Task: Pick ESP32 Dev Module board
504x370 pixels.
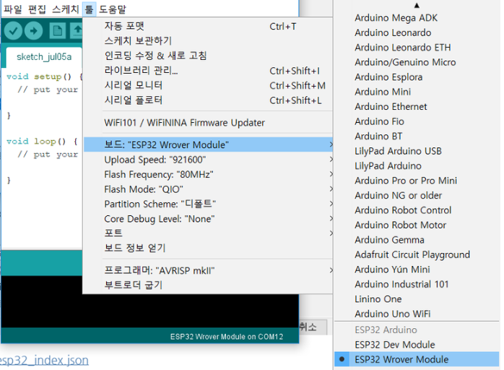Action: coord(417,345)
